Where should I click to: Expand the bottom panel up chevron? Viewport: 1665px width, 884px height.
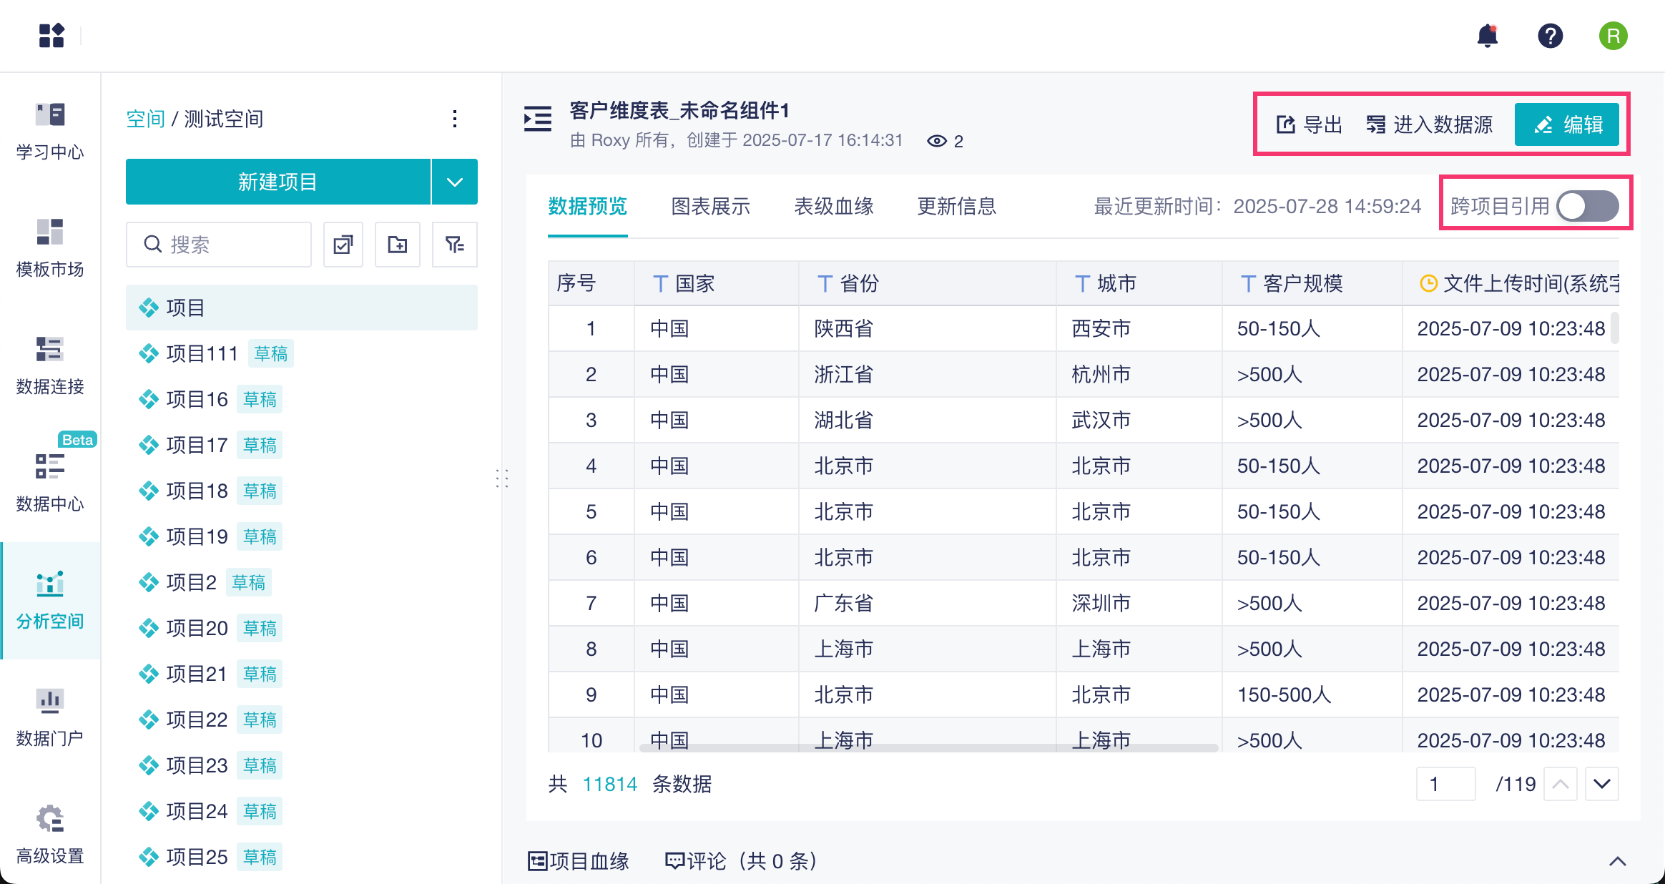(1617, 861)
